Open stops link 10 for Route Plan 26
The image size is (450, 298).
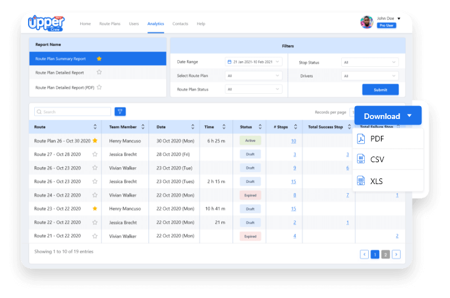293,141
